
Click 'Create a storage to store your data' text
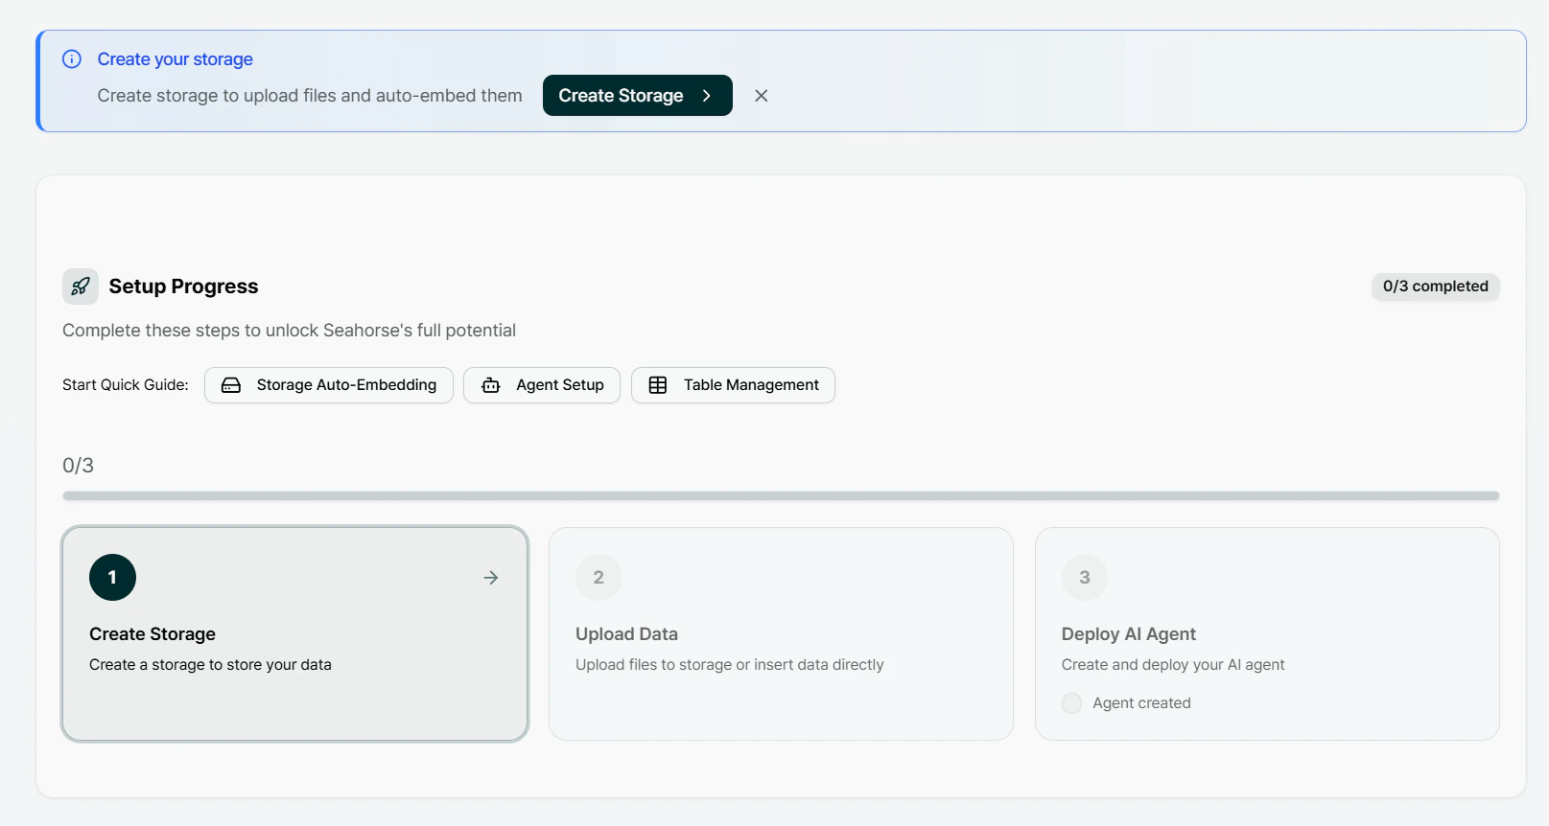210,665
